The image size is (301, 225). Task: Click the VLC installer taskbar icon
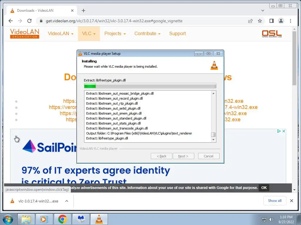pos(99,219)
